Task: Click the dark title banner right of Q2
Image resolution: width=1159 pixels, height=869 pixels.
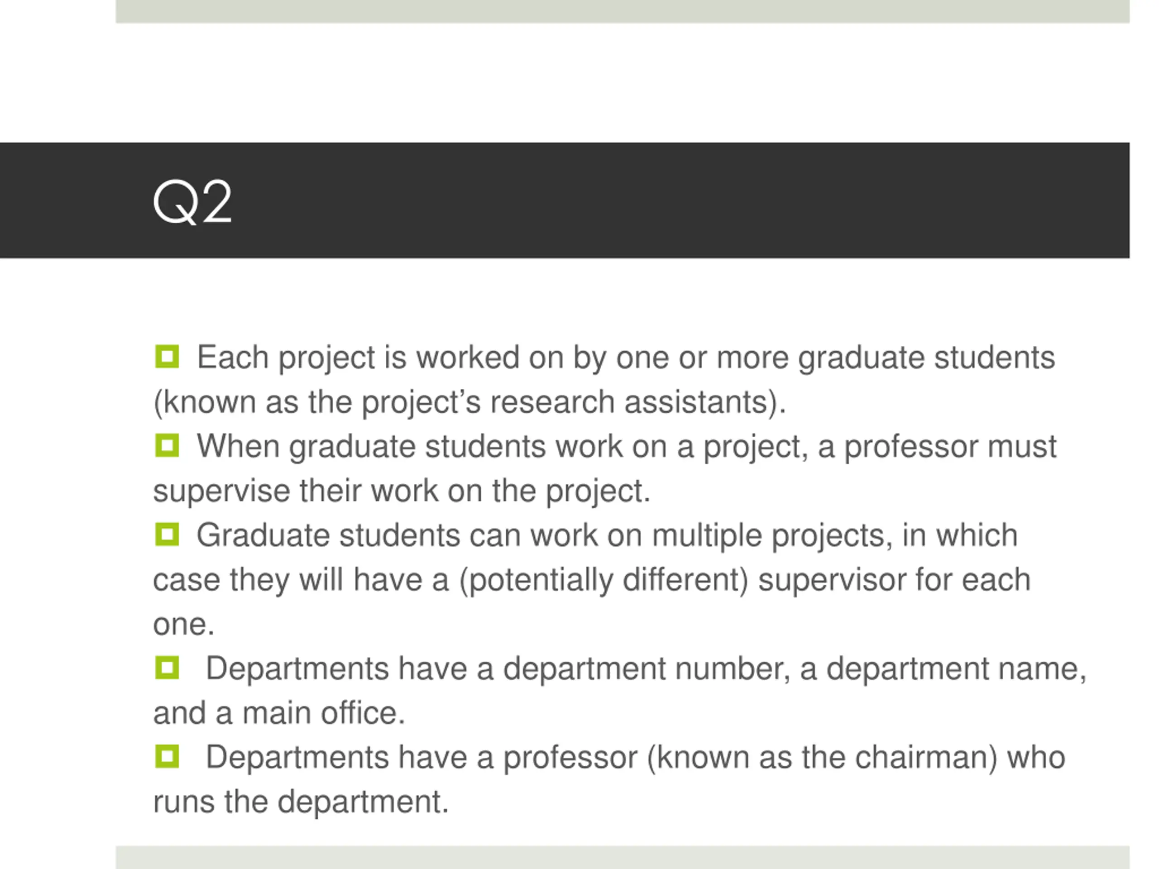Action: 681,200
